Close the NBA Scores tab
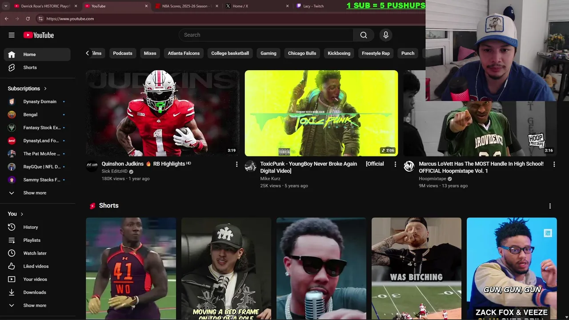The image size is (569, 320). click(216, 6)
